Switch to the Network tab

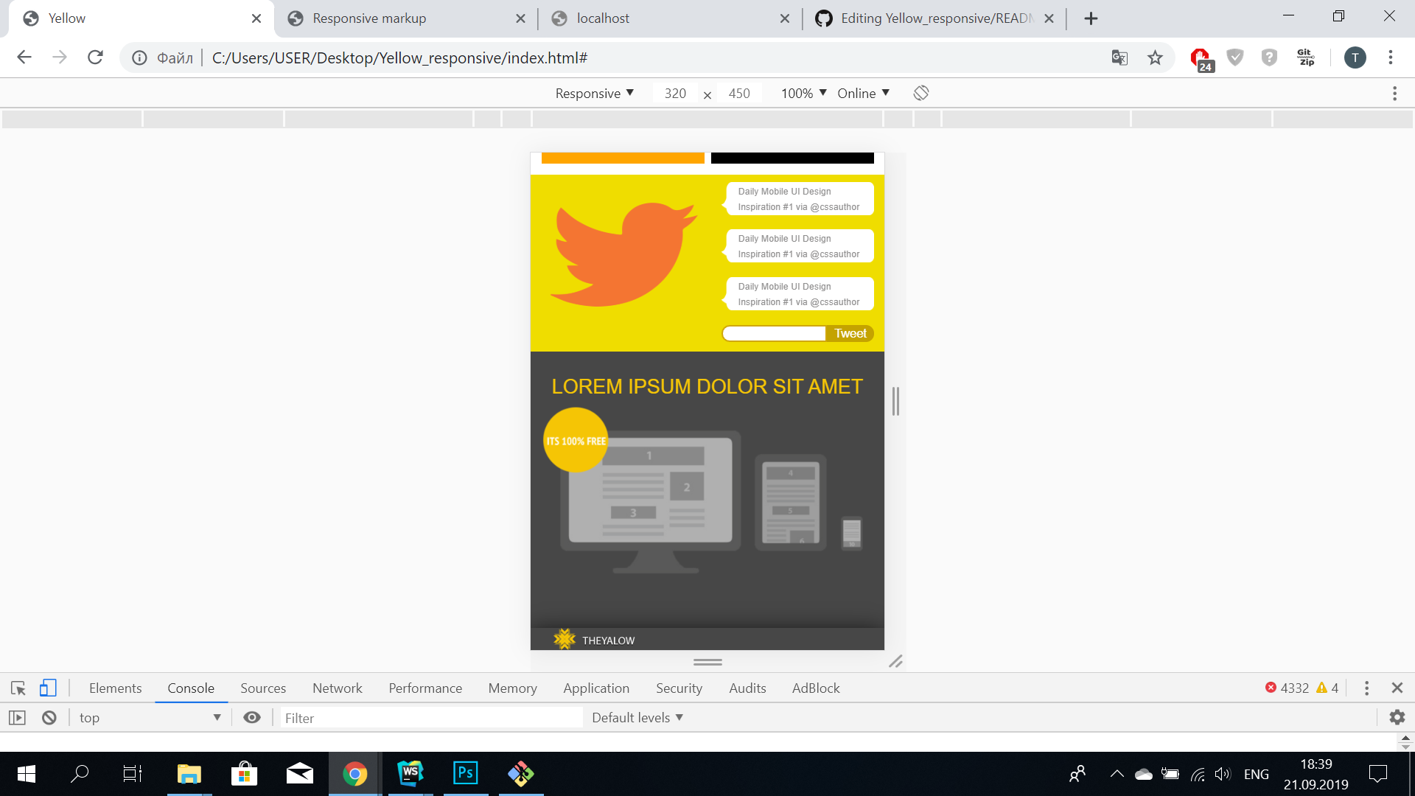tap(338, 688)
